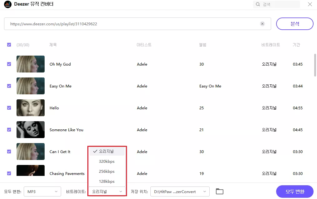Deselect the Someone Like You checkbox
Image resolution: width=317 pixels, height=199 pixels.
9,130
